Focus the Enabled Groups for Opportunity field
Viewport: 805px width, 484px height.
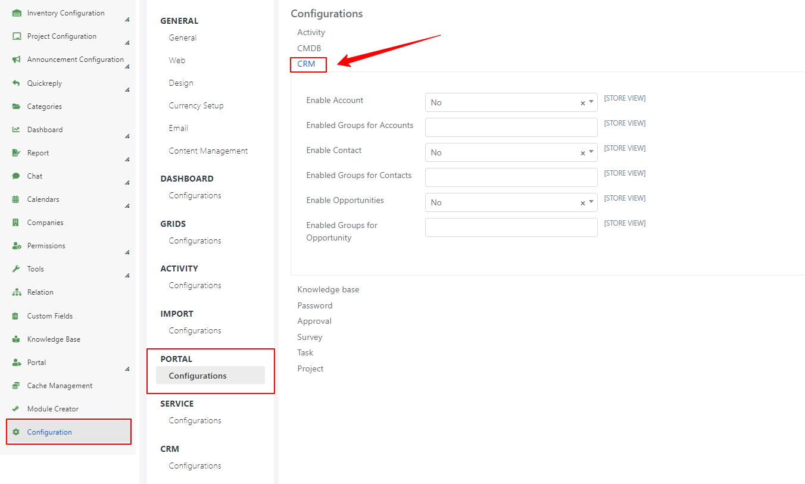[511, 227]
